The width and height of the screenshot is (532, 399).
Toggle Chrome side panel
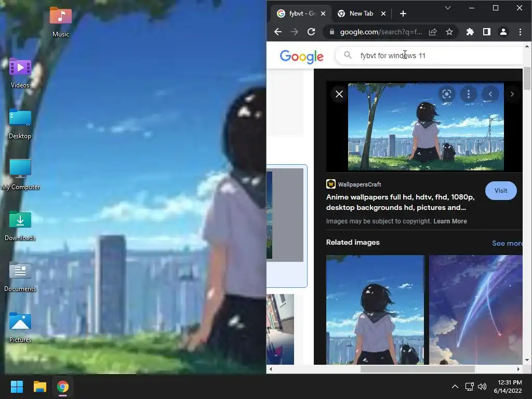tap(486, 32)
